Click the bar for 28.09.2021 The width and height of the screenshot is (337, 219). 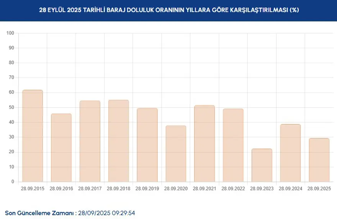point(204,143)
